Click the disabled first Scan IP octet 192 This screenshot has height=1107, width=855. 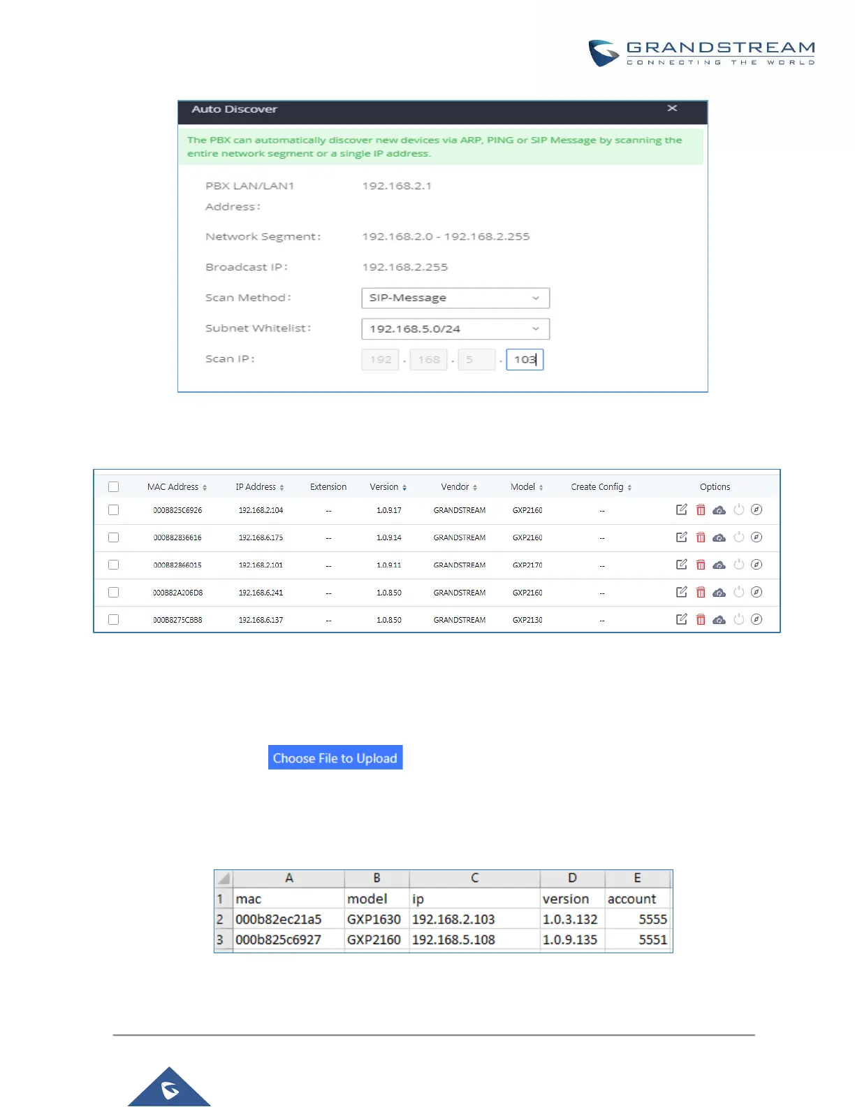click(x=380, y=360)
